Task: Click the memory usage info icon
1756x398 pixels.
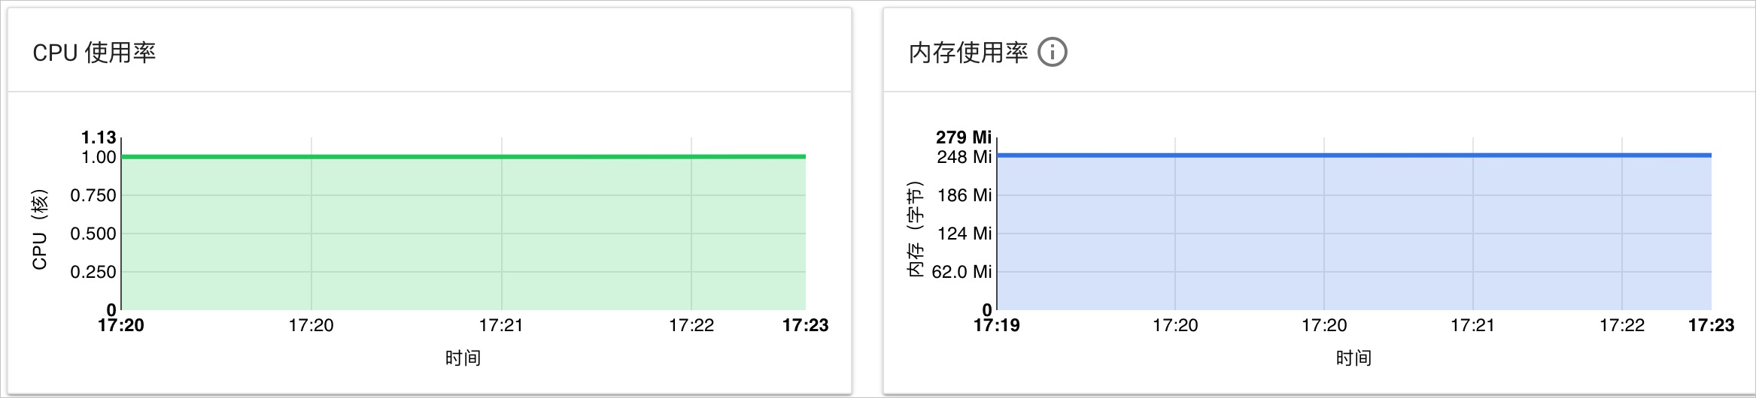Action: [x=1052, y=53]
